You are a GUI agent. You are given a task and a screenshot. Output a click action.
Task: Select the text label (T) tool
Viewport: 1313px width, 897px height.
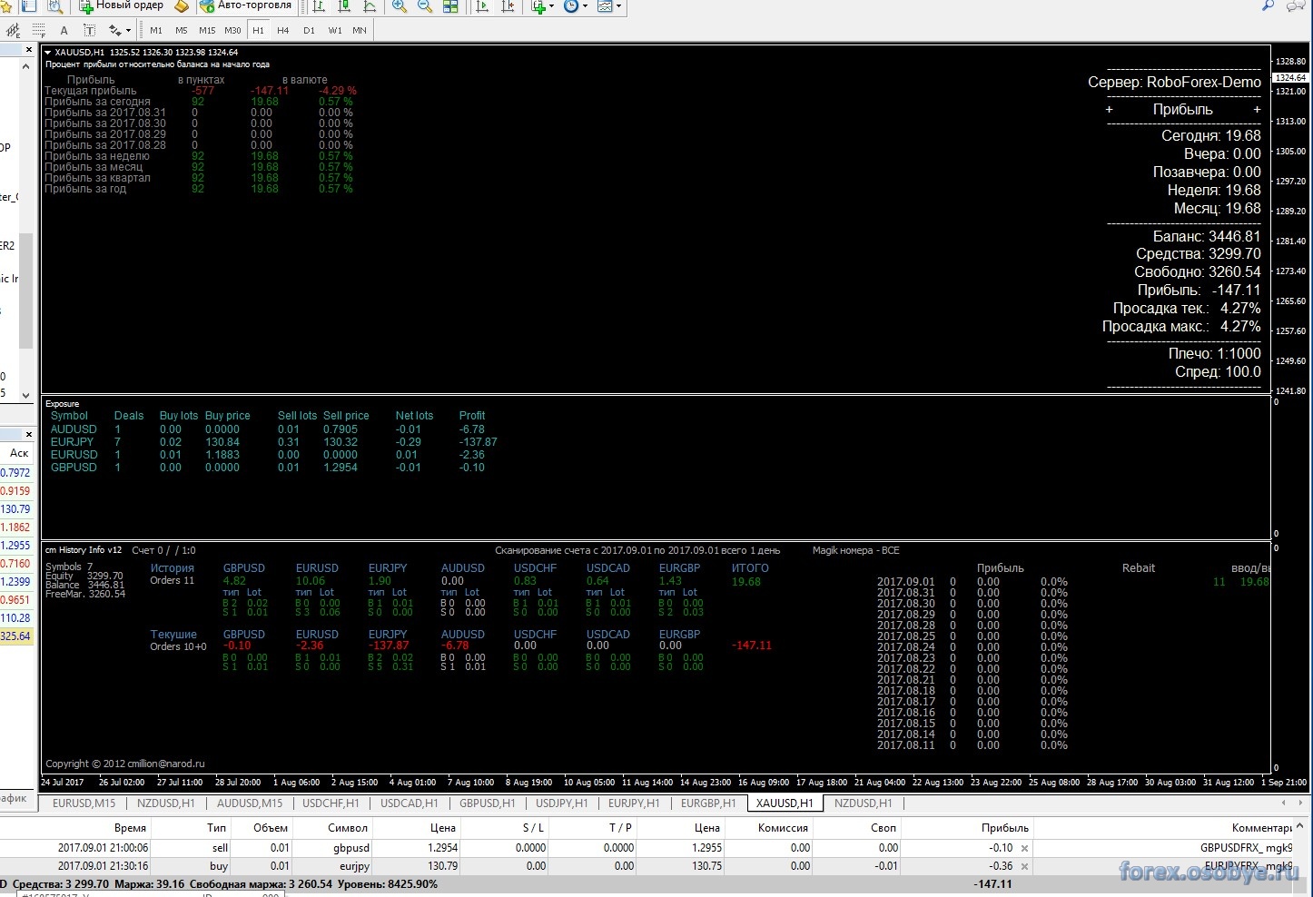pyautogui.click(x=89, y=31)
